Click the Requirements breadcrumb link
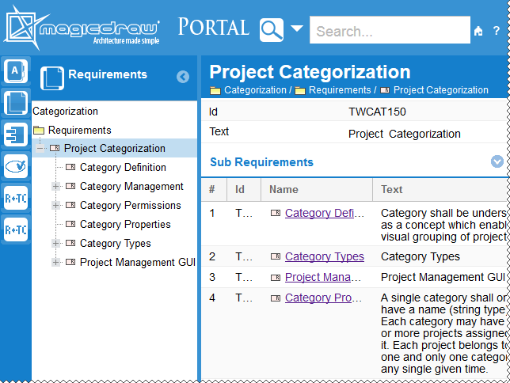This screenshot has width=510, height=383. pyautogui.click(x=340, y=90)
